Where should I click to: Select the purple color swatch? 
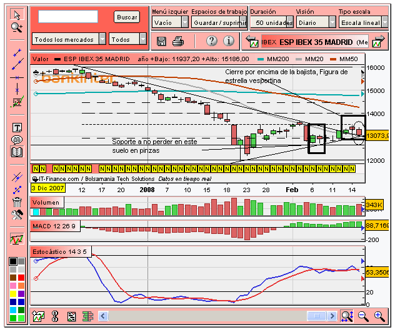(x=21, y=294)
